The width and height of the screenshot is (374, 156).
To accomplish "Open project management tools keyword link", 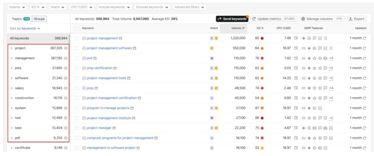I will (106, 78).
